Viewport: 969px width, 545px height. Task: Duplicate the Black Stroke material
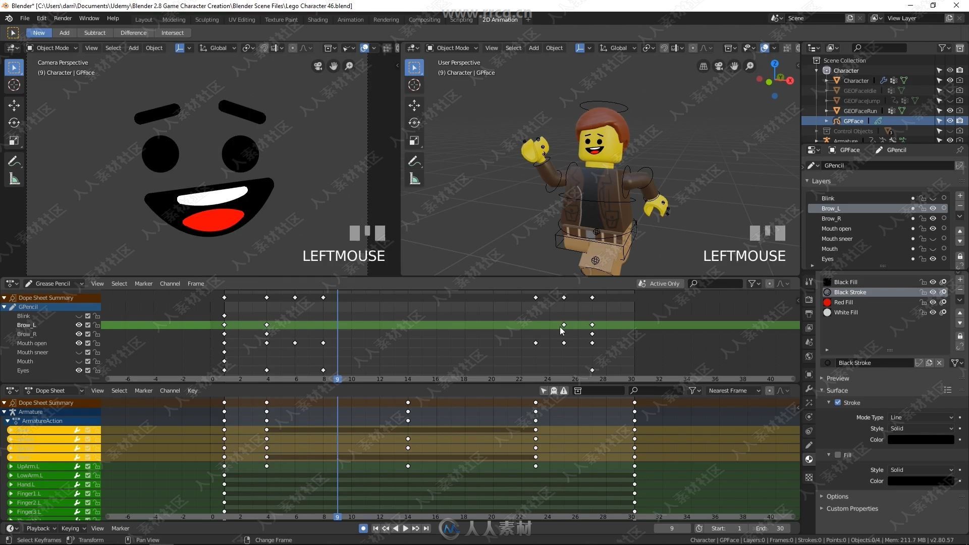929,363
